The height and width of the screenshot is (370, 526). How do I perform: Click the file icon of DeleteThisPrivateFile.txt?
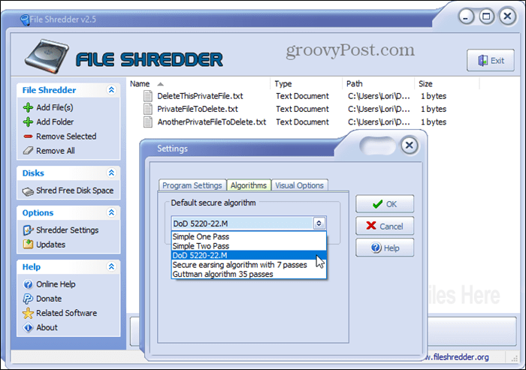tap(148, 96)
